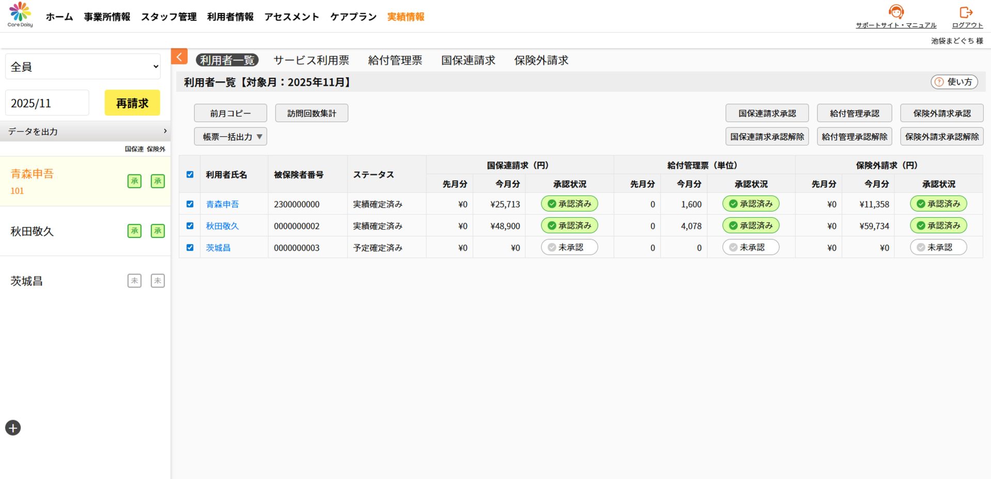The height and width of the screenshot is (479, 991).
Task: Uncheck the checkbox for 茨城昌 row
Action: 190,248
